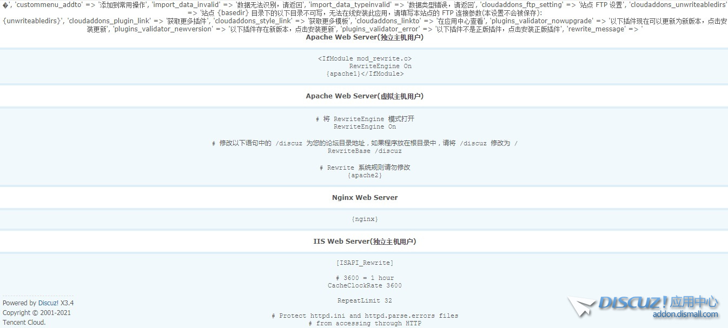This screenshot has height=328, width=728.
Task: Click the # 3600 = 1 hour comment
Action: point(365,278)
